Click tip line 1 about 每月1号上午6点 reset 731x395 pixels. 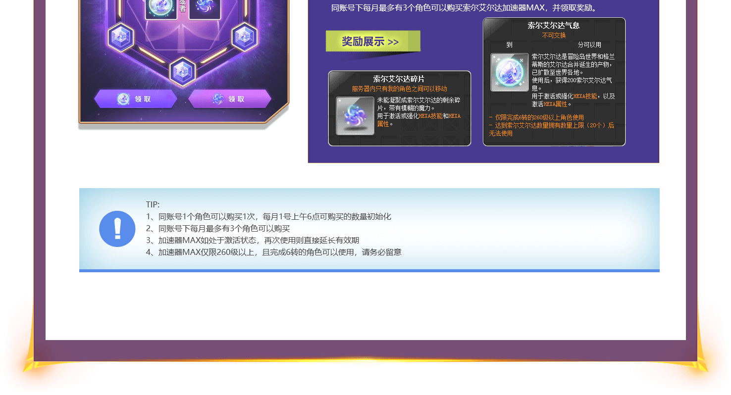coord(268,216)
